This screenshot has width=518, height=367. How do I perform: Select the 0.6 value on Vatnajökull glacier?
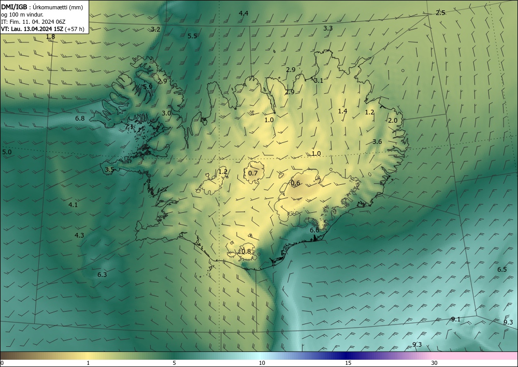click(x=295, y=183)
